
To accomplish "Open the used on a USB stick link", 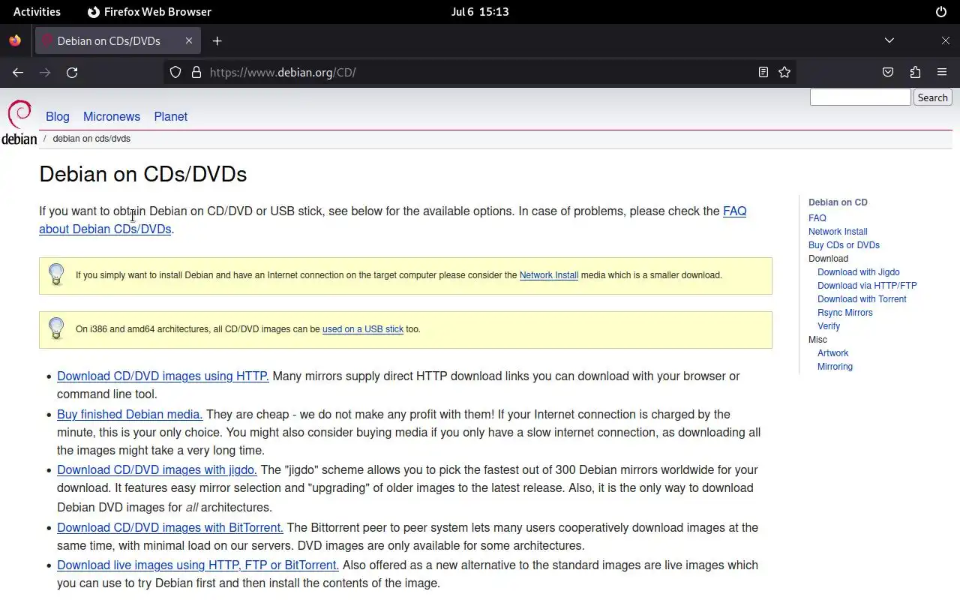I will (363, 329).
